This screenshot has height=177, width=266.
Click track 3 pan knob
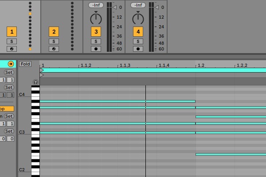tap(96, 18)
